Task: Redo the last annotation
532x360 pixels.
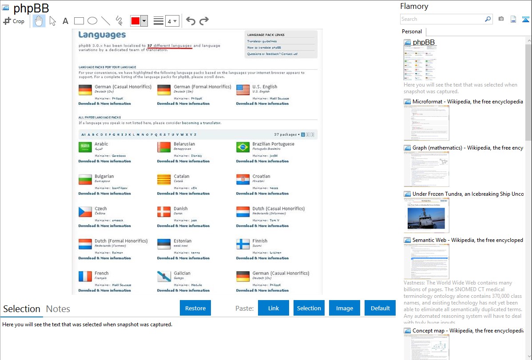Action: coord(204,21)
